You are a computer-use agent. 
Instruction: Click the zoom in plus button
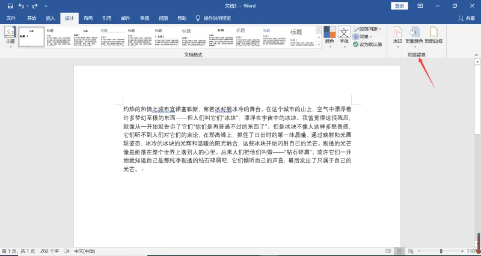click(462, 251)
